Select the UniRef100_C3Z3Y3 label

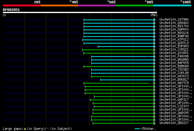click(x=174, y=106)
